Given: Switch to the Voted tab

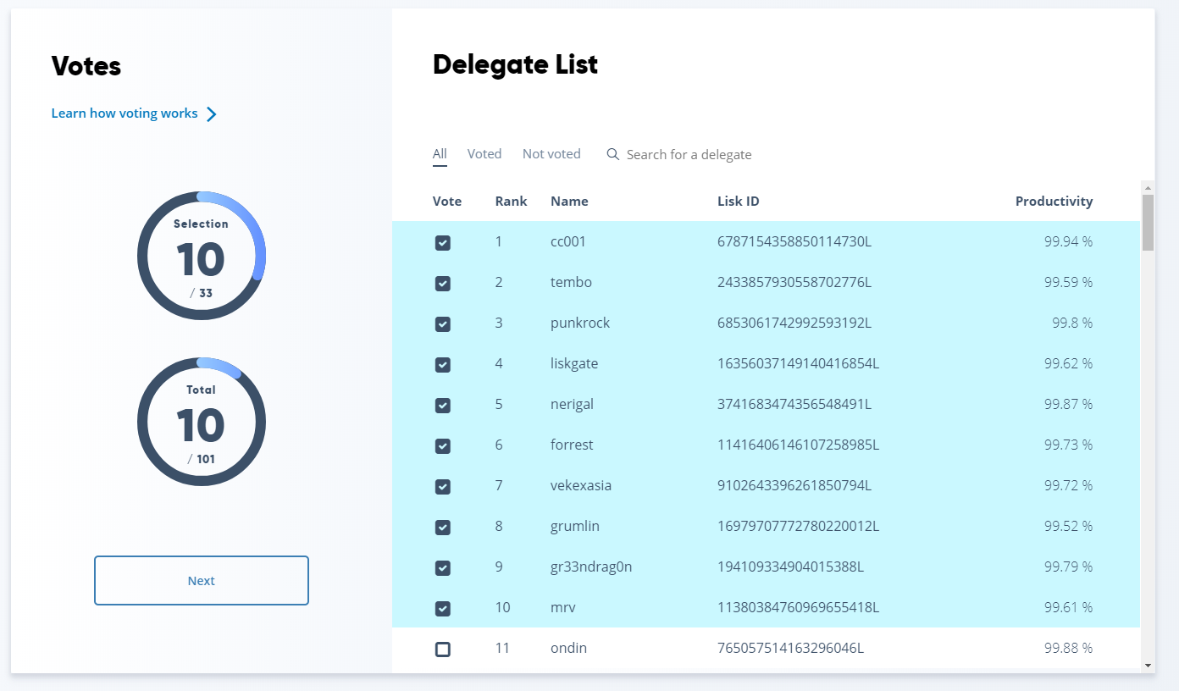Looking at the screenshot, I should [x=484, y=154].
